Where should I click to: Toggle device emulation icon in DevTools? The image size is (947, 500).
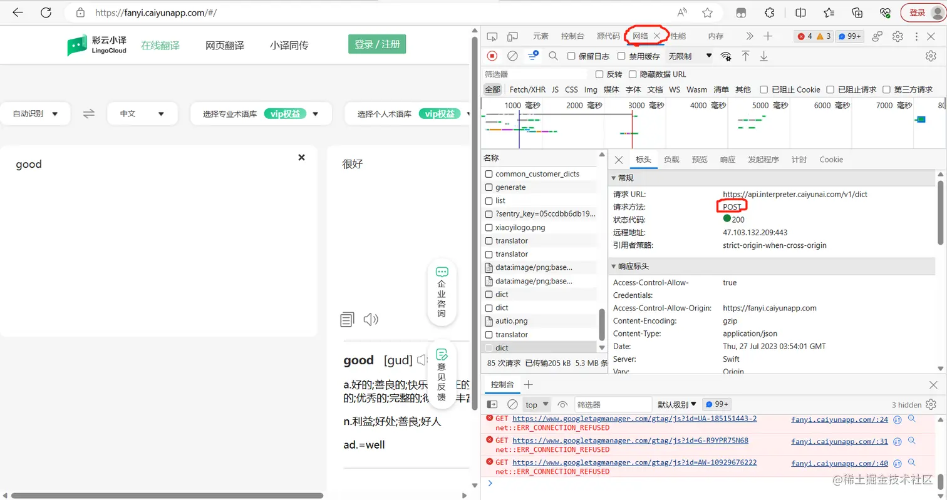pos(512,36)
